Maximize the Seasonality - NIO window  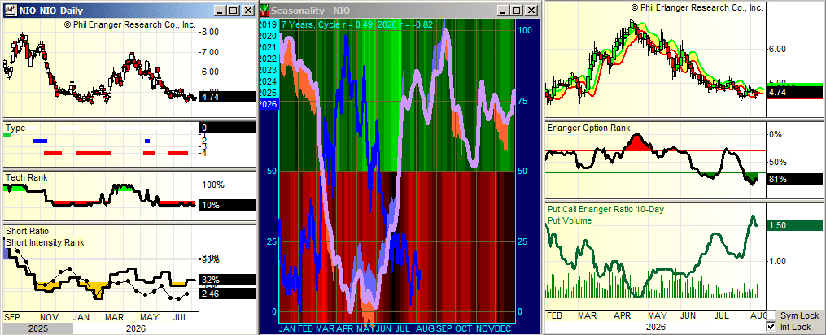(516, 10)
